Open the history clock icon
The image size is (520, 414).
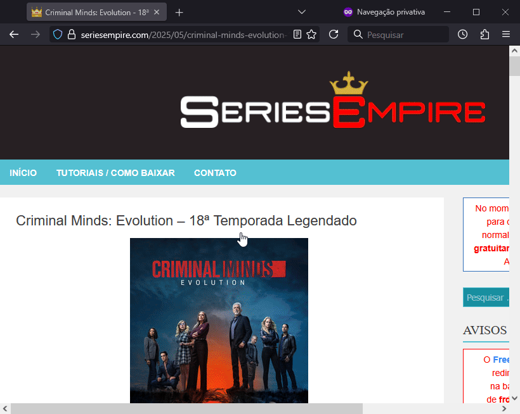tap(463, 34)
